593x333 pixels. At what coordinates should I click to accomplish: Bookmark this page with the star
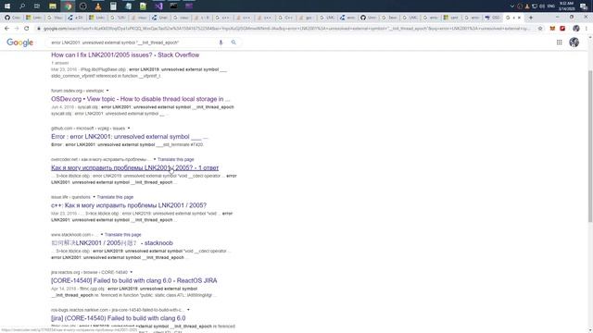tap(540, 29)
